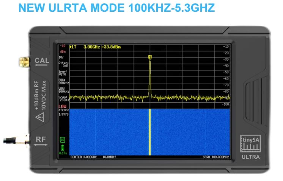Tap the SD card icon on screen
This screenshot has height=181, width=283.
(x=62, y=140)
